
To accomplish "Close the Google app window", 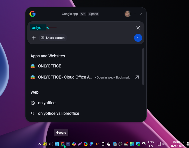I will pyautogui.click(x=141, y=14).
